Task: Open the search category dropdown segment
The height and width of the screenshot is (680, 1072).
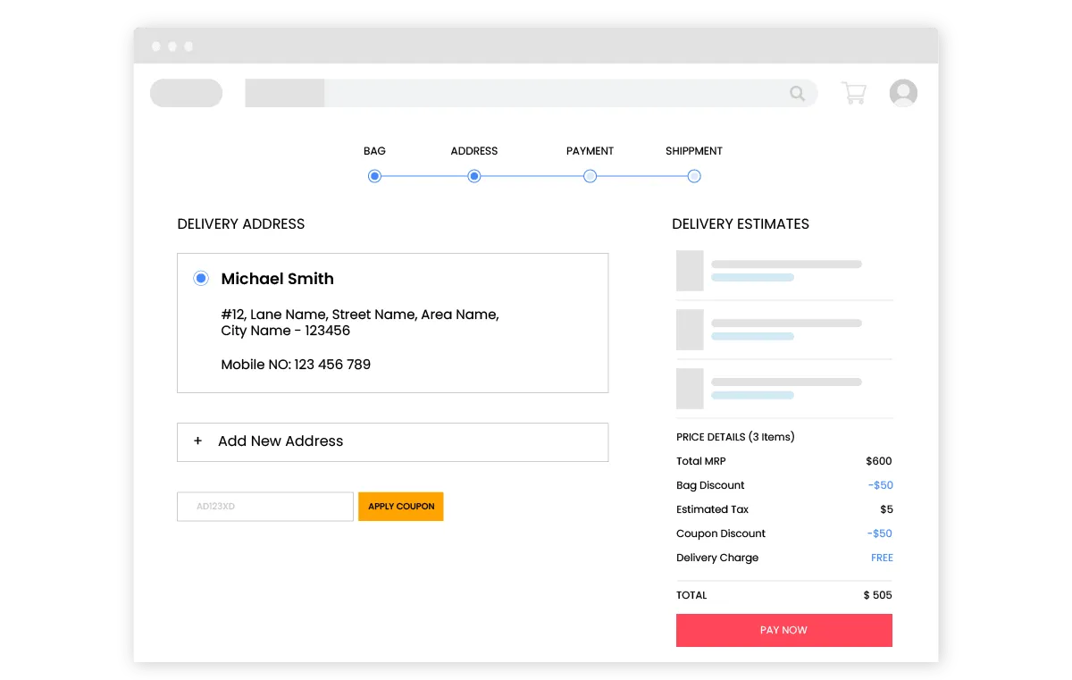Action: 284,94
